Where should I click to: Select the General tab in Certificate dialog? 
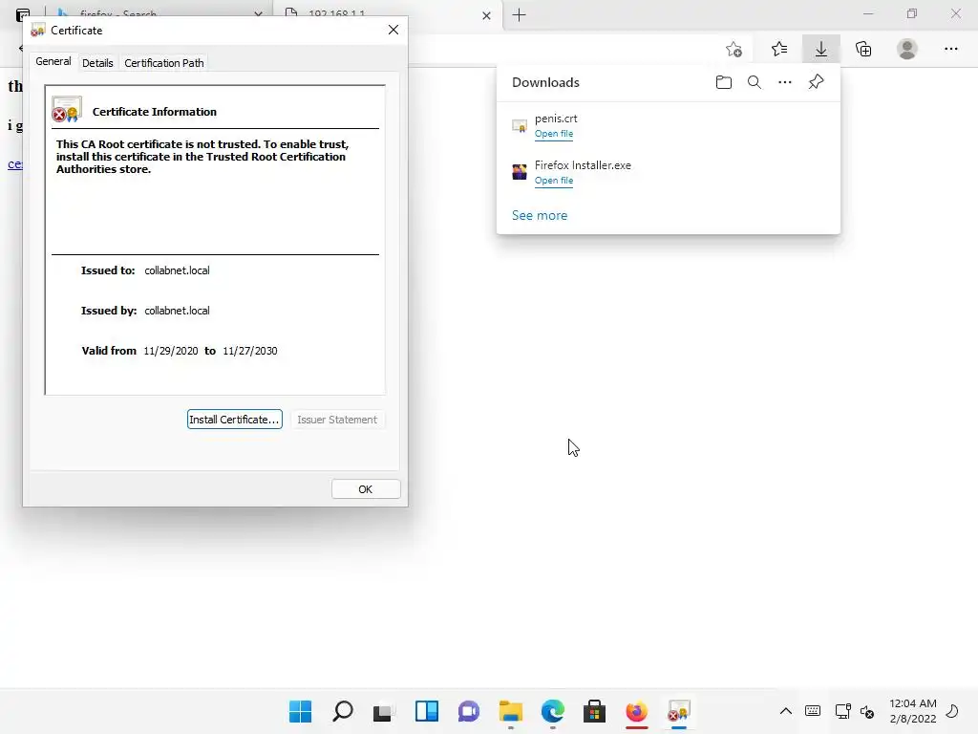[x=53, y=62]
